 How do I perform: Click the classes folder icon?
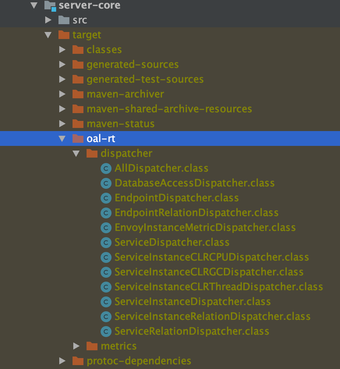(x=78, y=50)
